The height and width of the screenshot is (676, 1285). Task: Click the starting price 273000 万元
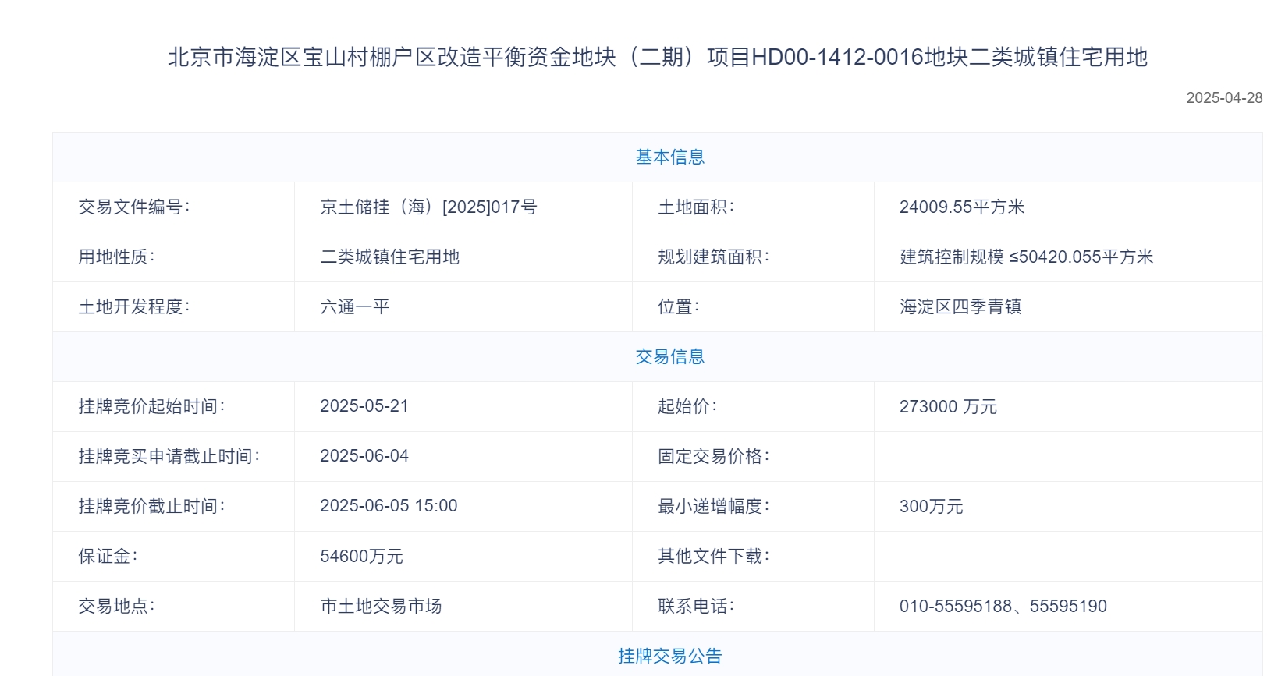click(948, 406)
